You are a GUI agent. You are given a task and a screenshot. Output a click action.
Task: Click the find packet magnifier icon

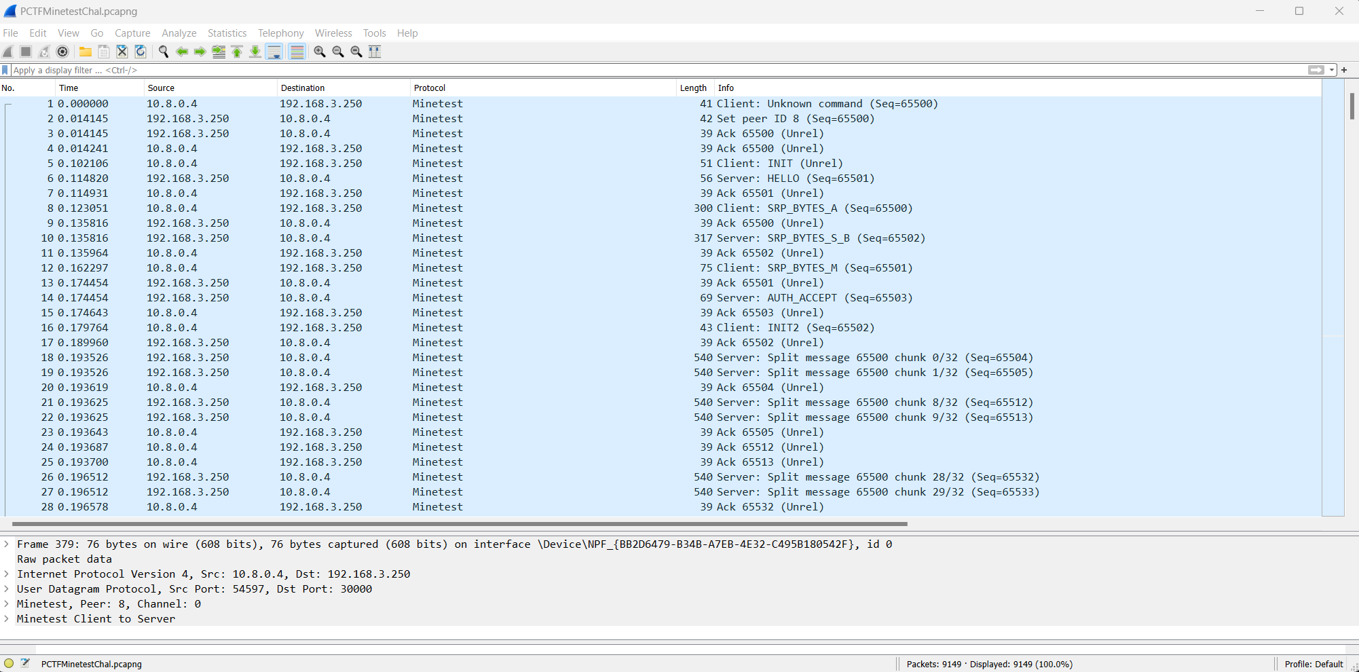(164, 52)
